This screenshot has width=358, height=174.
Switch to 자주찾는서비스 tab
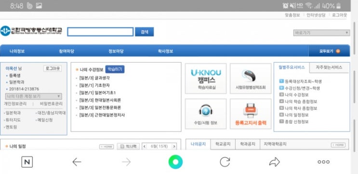coord(329,67)
